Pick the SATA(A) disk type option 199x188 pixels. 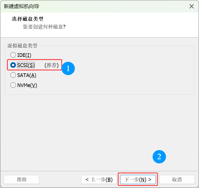[13, 75]
